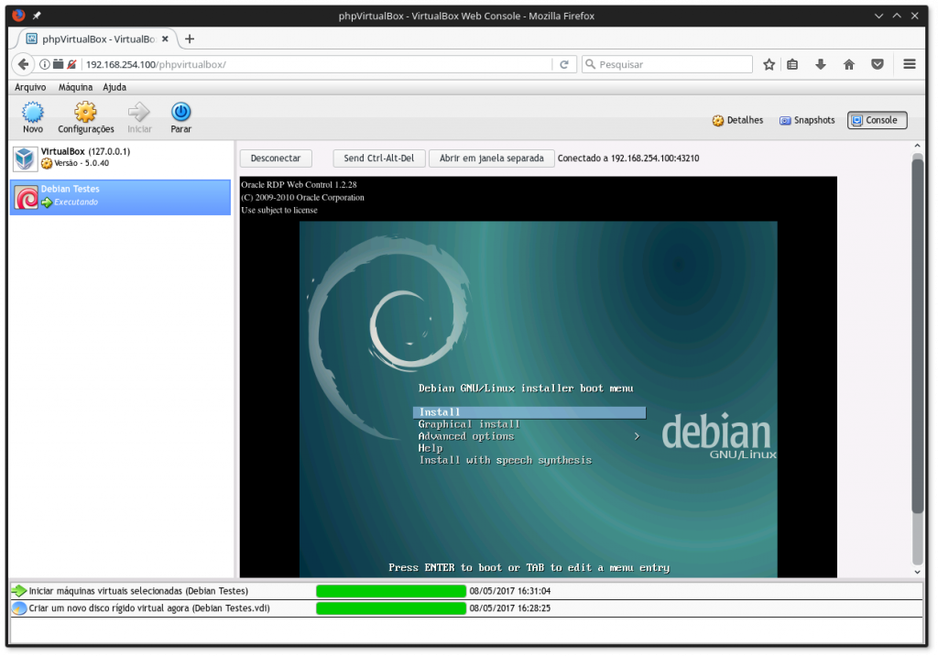Bookmark the page with the star icon
This screenshot has height=657, width=938.
pos(769,64)
